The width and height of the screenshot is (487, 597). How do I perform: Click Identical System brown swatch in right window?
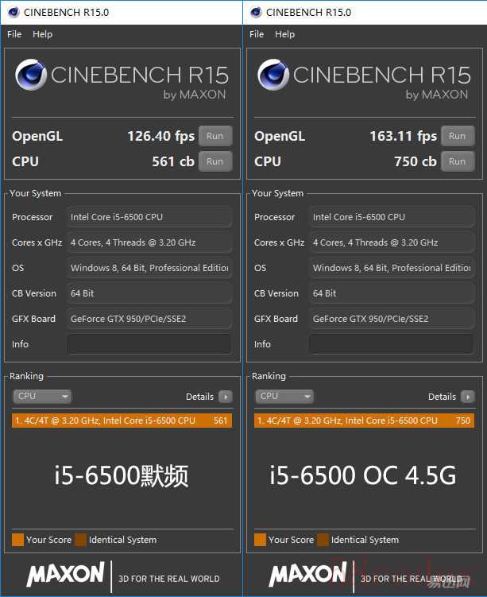[x=323, y=540]
